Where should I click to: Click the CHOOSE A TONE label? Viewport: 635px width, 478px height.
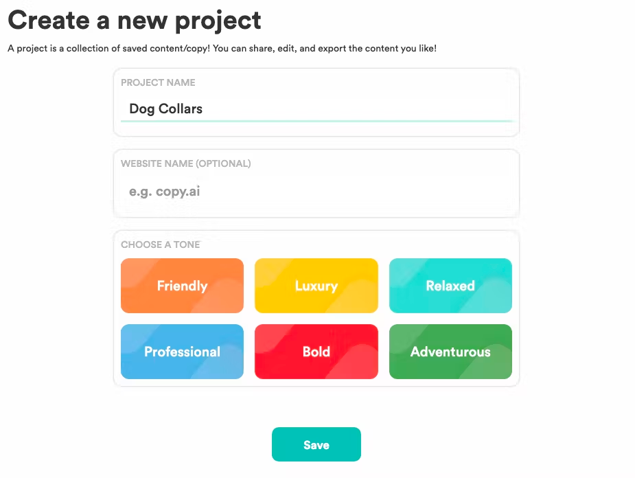click(x=160, y=244)
